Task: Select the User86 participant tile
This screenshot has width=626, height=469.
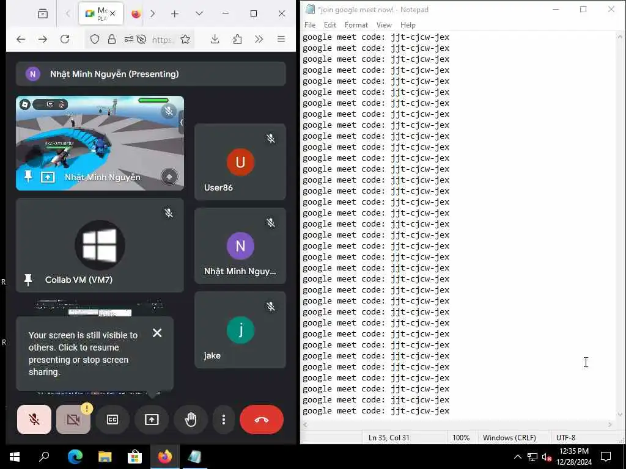Action: (240, 161)
